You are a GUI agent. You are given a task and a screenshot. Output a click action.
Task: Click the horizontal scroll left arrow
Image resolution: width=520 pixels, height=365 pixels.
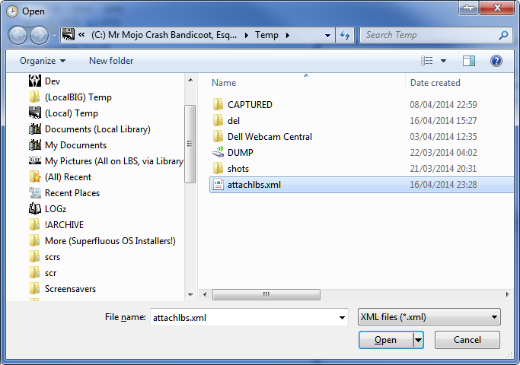pyautogui.click(x=205, y=294)
